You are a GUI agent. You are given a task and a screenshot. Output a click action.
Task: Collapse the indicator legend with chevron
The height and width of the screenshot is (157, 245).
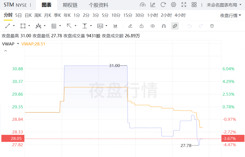5,51
